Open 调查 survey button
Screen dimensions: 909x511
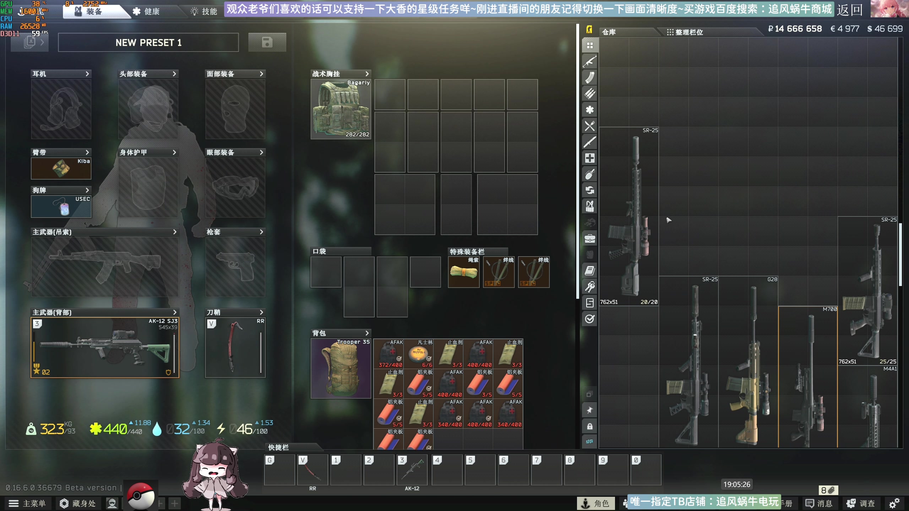(x=861, y=503)
